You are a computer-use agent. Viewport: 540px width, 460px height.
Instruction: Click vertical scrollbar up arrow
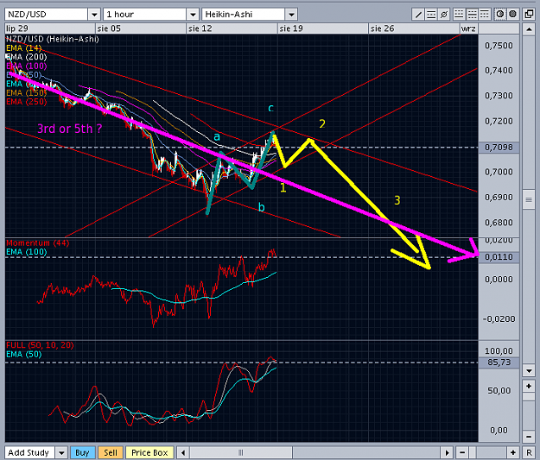click(529, 29)
